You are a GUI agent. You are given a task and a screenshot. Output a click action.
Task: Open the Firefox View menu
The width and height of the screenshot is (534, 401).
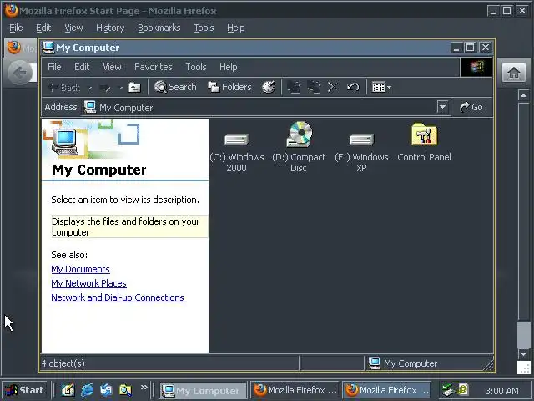[x=73, y=28]
